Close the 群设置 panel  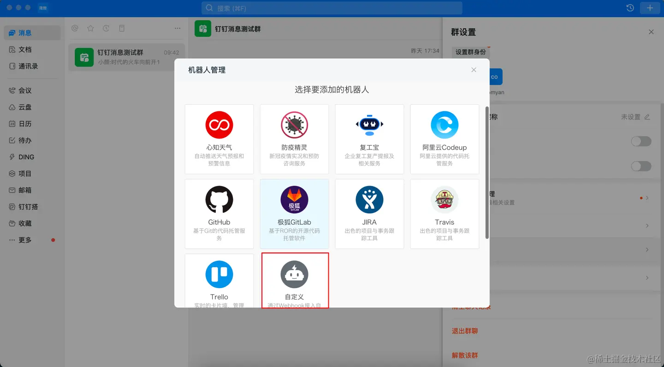coord(651,32)
